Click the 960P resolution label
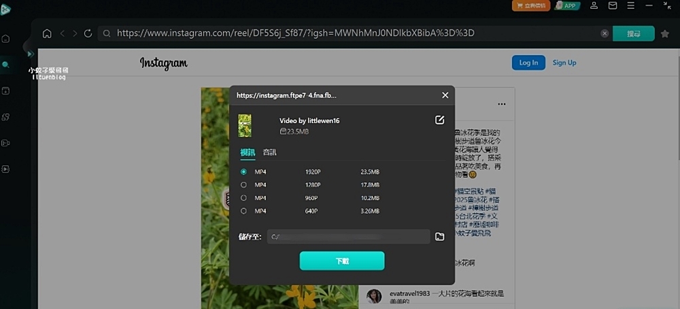Image resolution: width=680 pixels, height=309 pixels. pos(311,198)
